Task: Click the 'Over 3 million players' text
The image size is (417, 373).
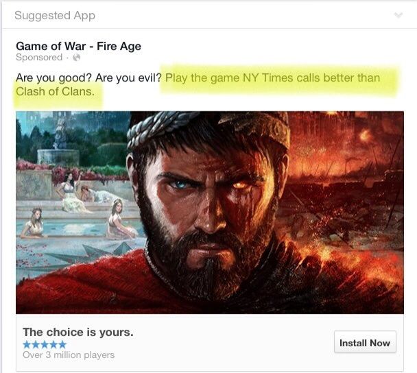Action: tap(69, 355)
